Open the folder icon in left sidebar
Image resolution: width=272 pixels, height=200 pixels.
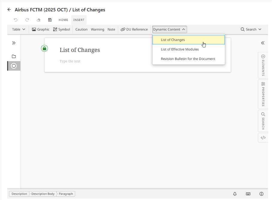click(x=14, y=56)
